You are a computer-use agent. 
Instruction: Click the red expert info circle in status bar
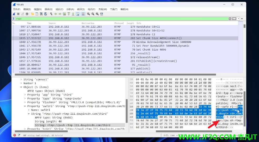14,135
